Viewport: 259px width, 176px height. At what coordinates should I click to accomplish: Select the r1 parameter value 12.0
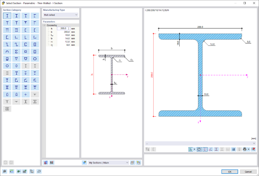[x=64, y=42]
